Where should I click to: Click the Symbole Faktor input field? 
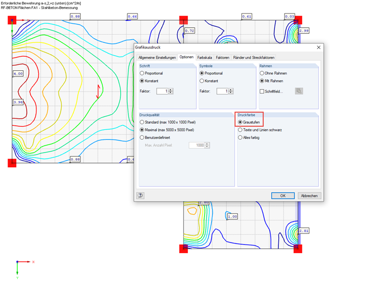point(222,91)
